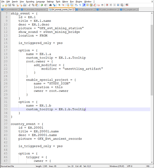This screenshot has width=154, height=168.
Task: Open the Plugins menu
Action: (x=79, y=2)
